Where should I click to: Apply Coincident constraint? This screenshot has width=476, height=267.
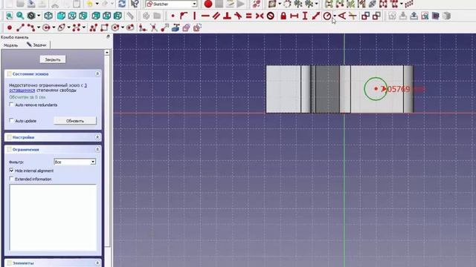(173, 16)
